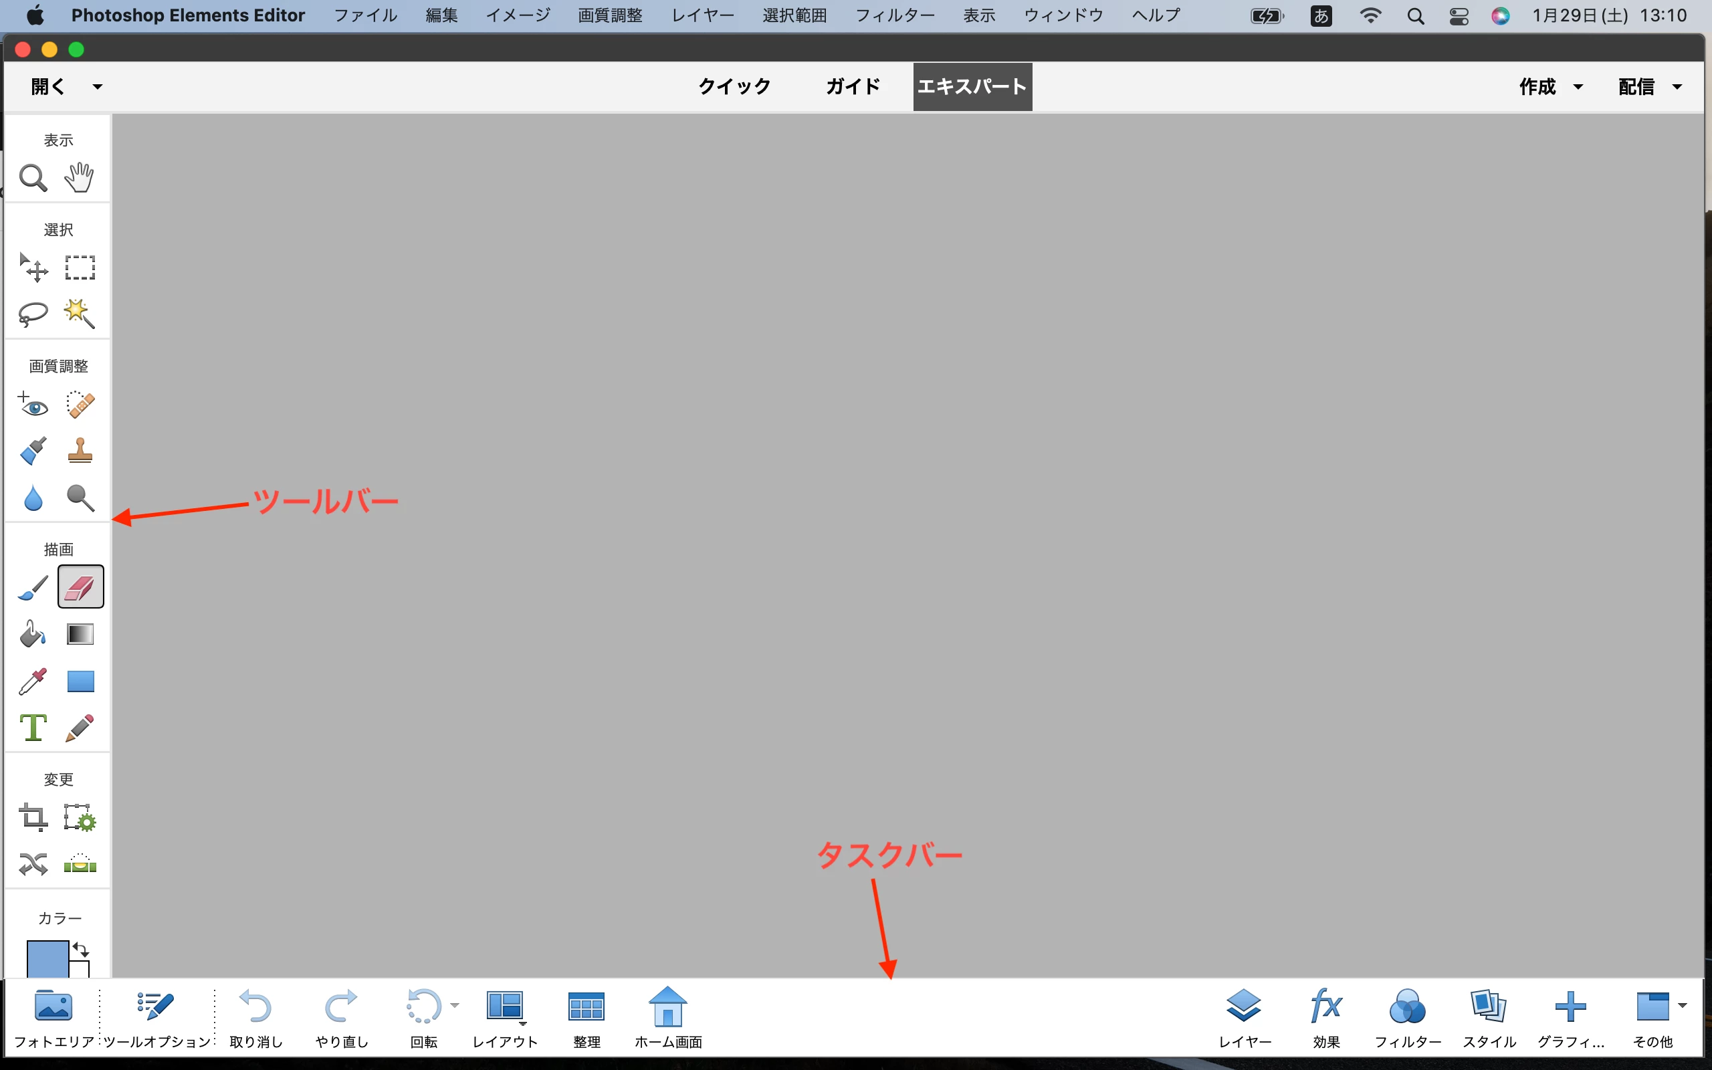
Task: Toggle the フォトエリア photo bin panel
Action: tap(53, 1018)
